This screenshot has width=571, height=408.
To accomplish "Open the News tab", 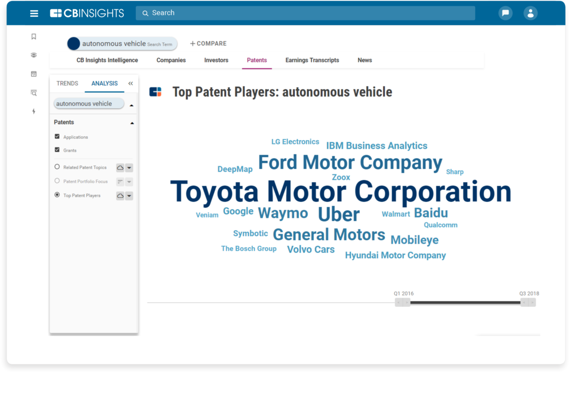I will (365, 60).
